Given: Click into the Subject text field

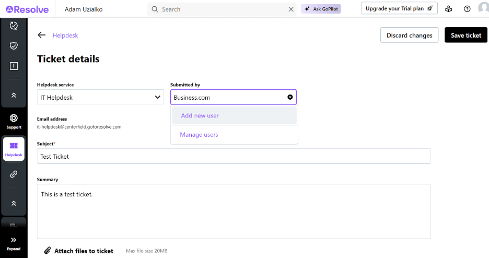Looking at the screenshot, I should [234, 156].
